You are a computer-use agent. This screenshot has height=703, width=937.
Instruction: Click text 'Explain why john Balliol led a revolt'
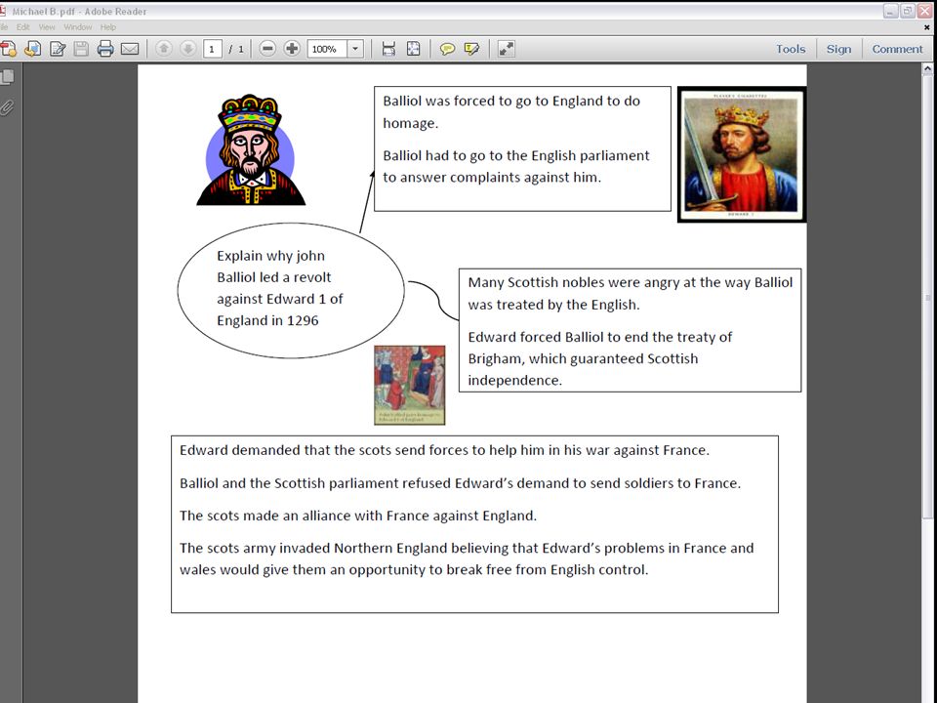(x=273, y=267)
